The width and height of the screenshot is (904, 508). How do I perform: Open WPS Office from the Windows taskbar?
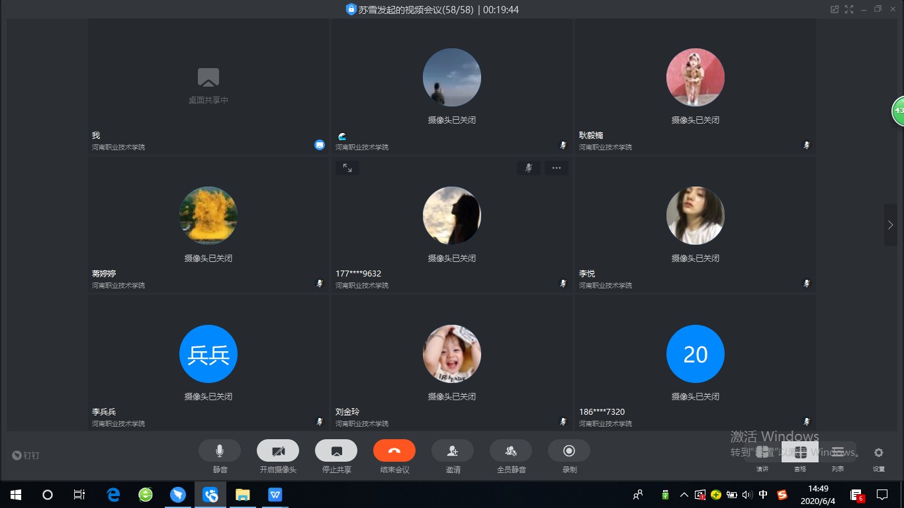click(275, 495)
